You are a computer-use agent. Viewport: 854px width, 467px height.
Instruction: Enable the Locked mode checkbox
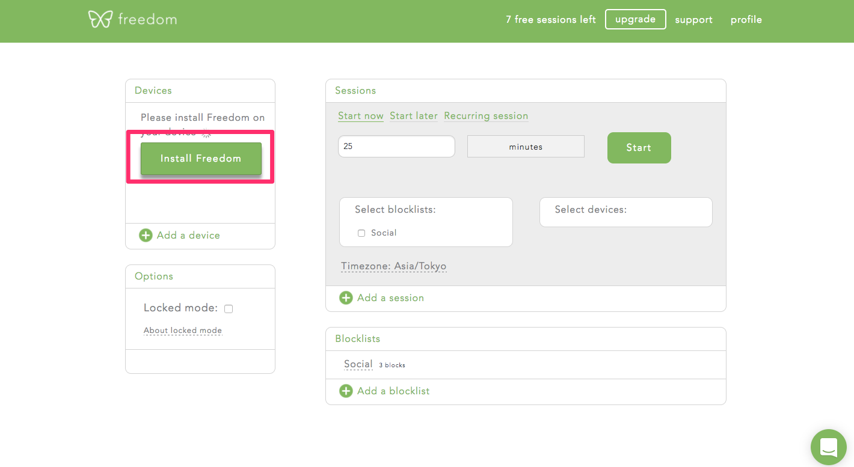[229, 309]
